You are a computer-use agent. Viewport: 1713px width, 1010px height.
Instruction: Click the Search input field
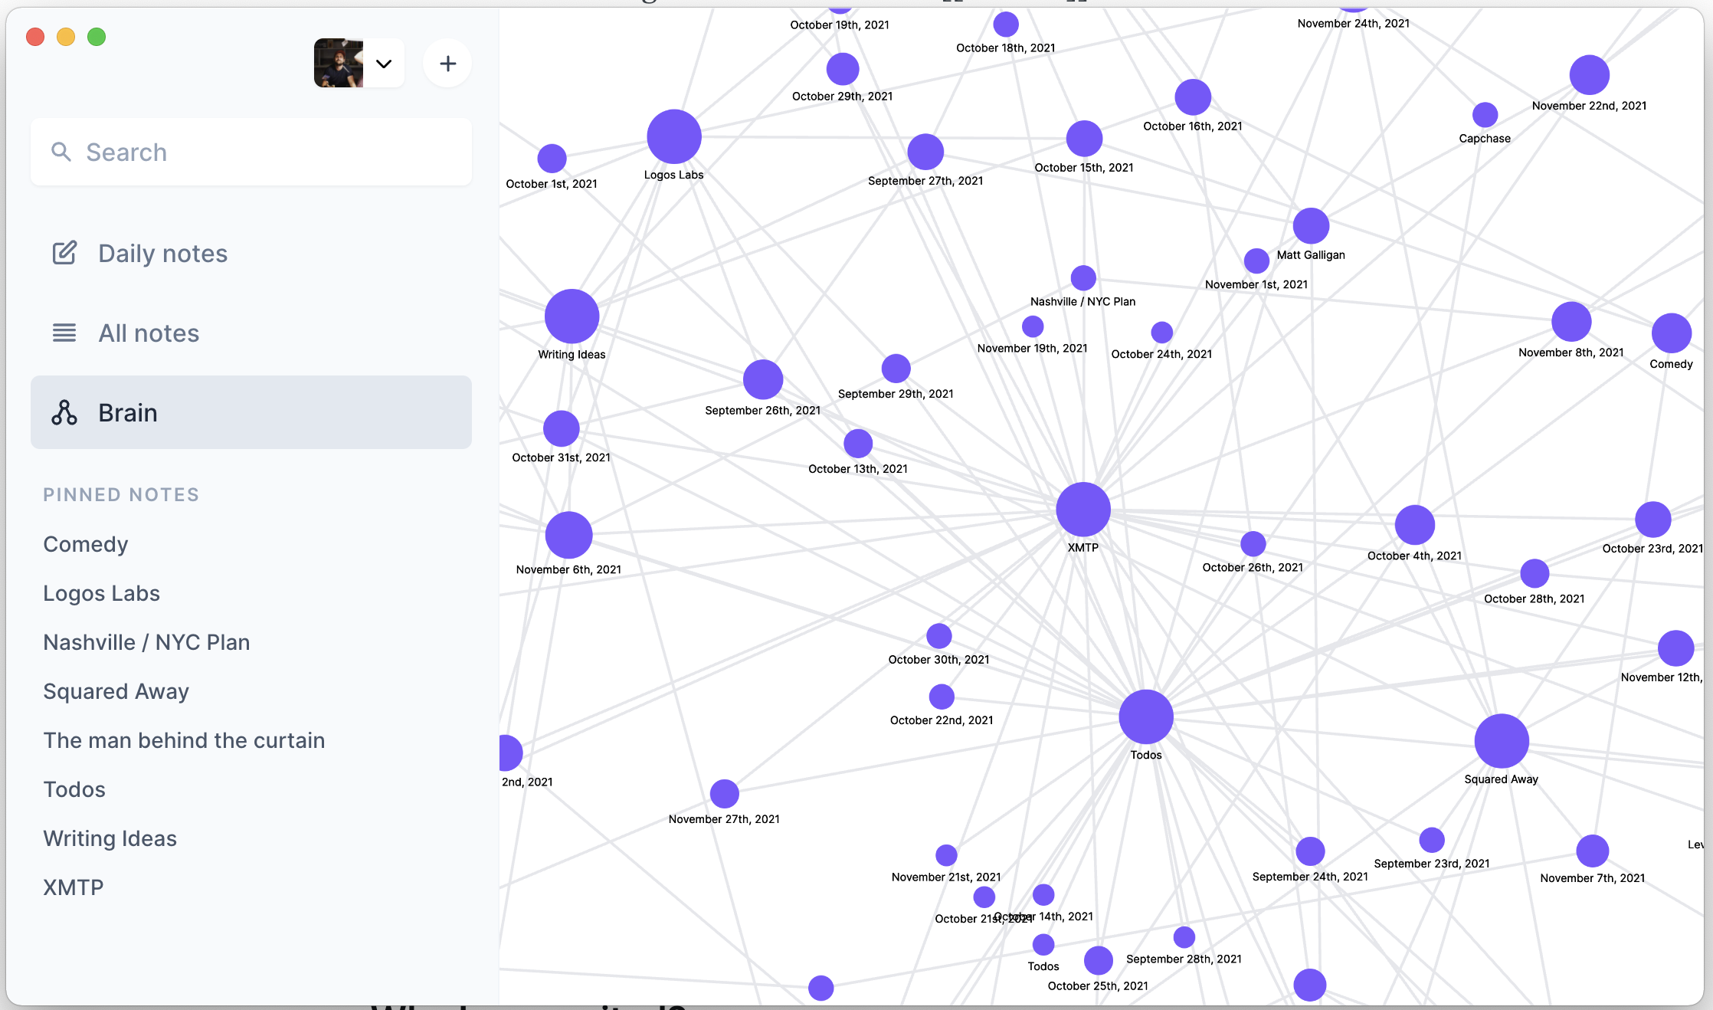(x=251, y=150)
